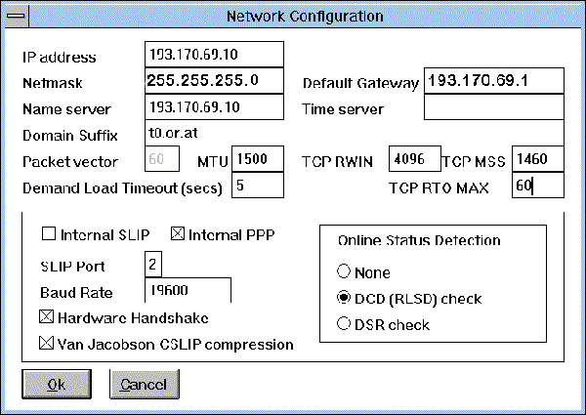
Task: Edit the MTU value field
Action: tap(257, 158)
